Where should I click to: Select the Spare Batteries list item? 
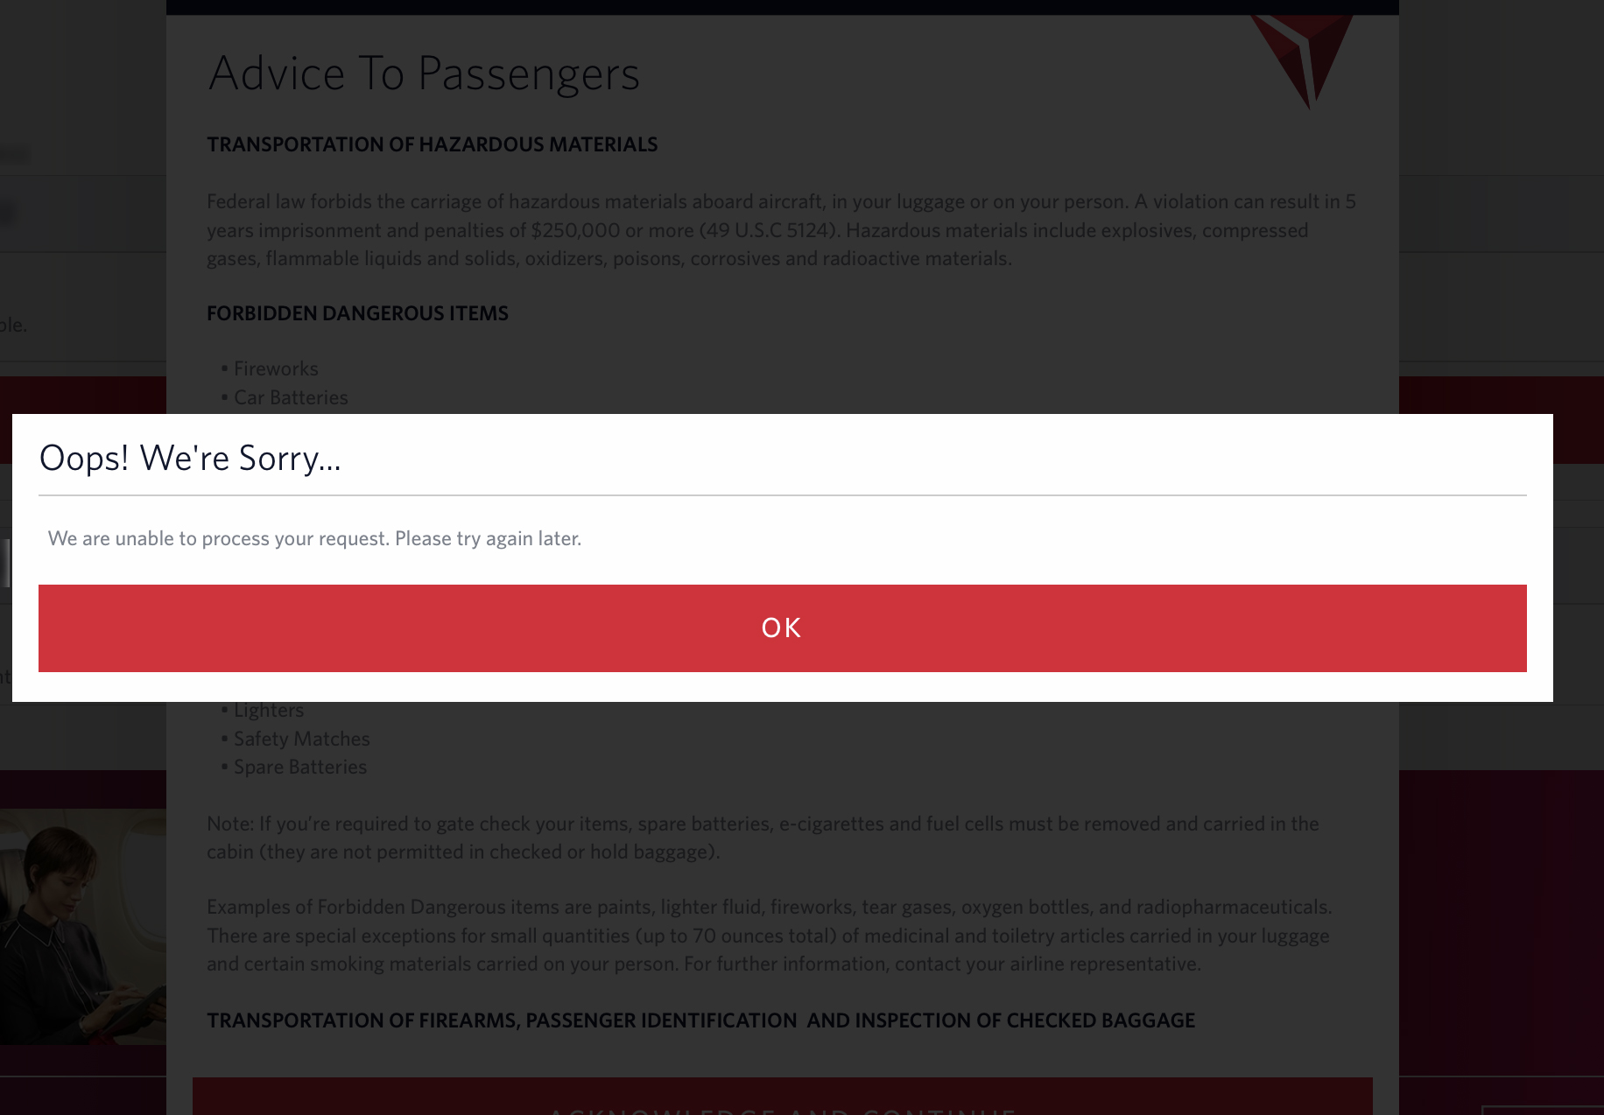tap(300, 767)
